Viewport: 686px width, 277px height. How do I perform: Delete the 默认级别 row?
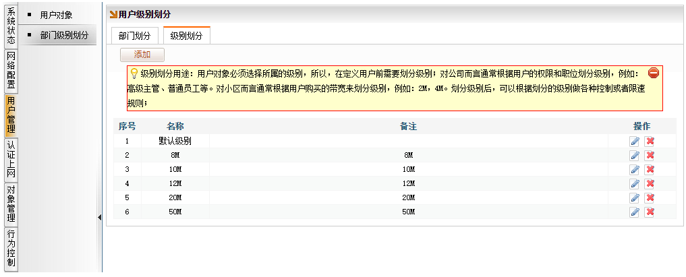(x=650, y=141)
